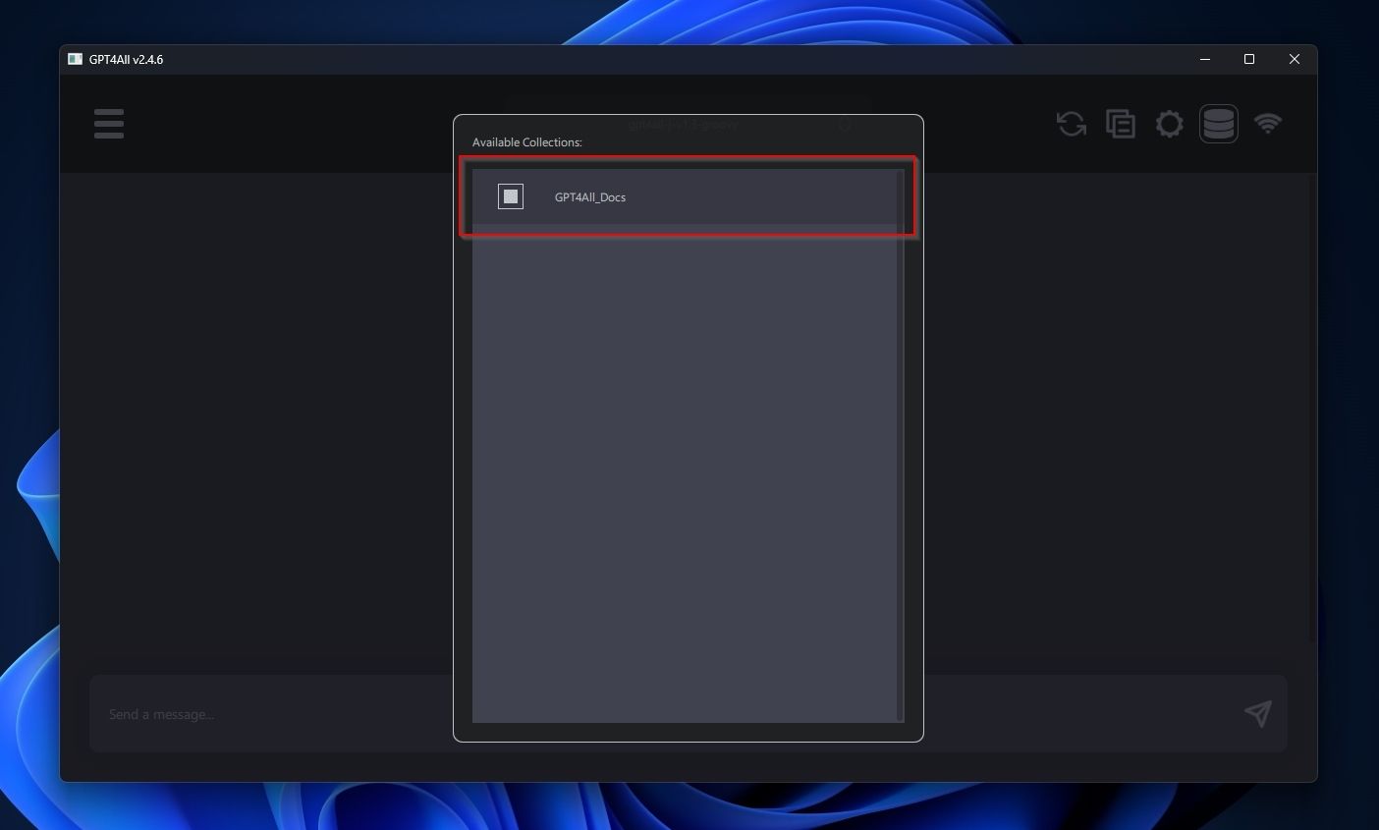Screen dimensions: 1379x830
Task: Click the 'Available Collections:' heading
Action: (526, 142)
